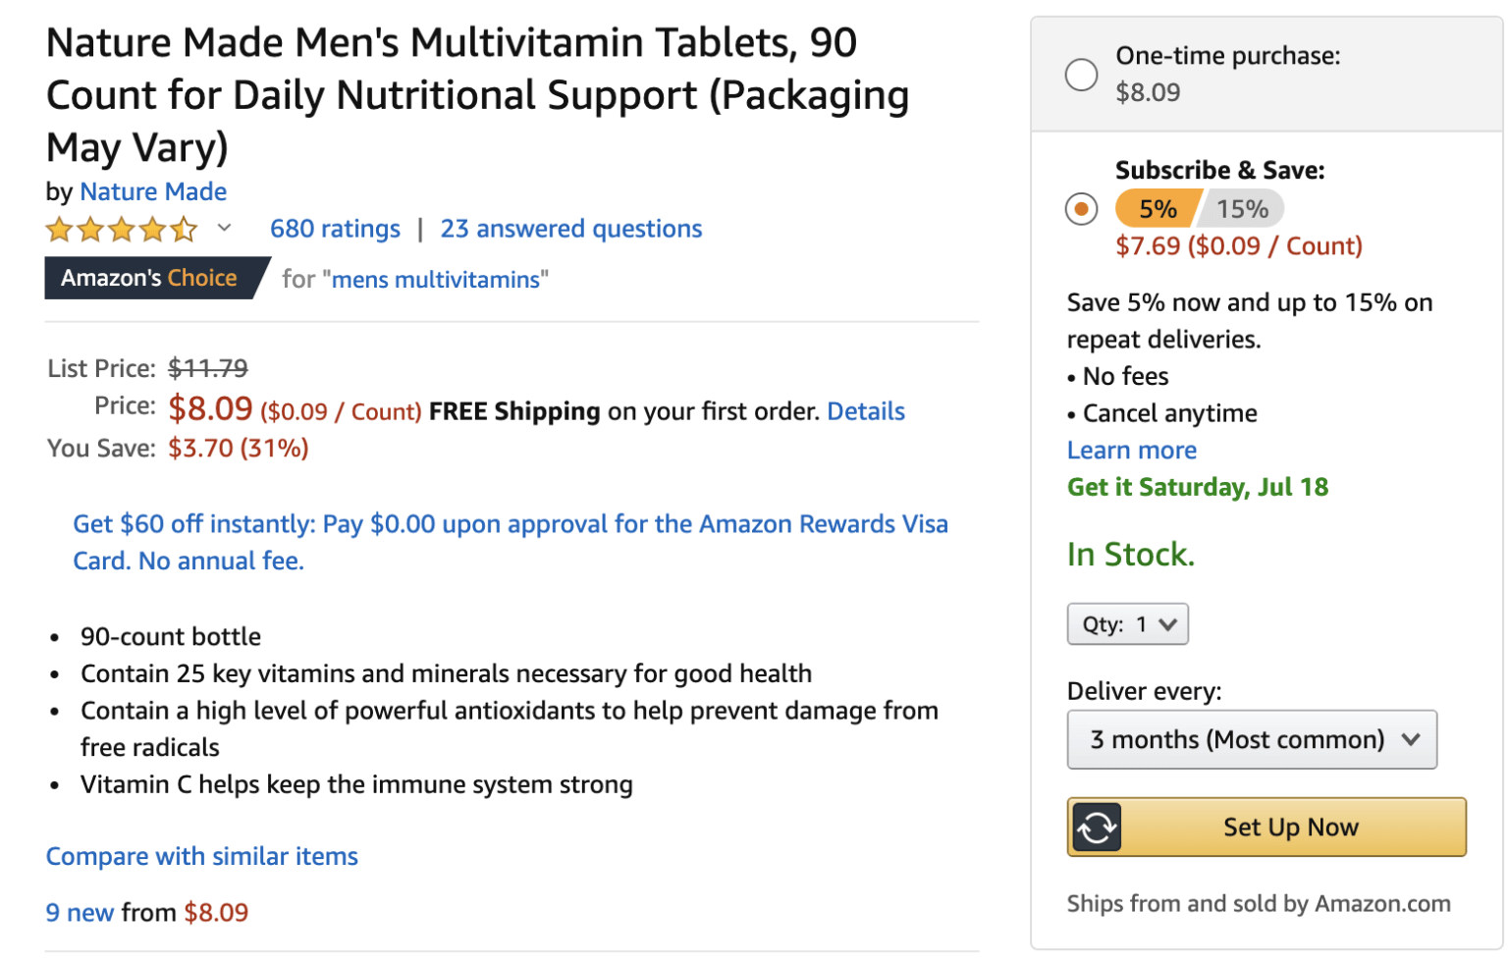The height and width of the screenshot is (964, 1508).
Task: Select the One-time purchase option
Action: [x=1081, y=74]
